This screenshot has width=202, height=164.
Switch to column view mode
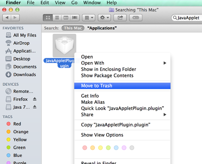point(66,18)
